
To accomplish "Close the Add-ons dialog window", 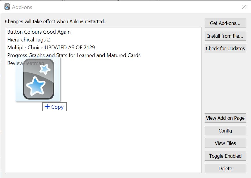I will (x=244, y=7).
